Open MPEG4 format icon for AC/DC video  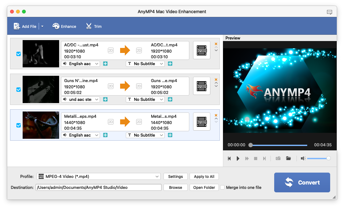[202, 50]
